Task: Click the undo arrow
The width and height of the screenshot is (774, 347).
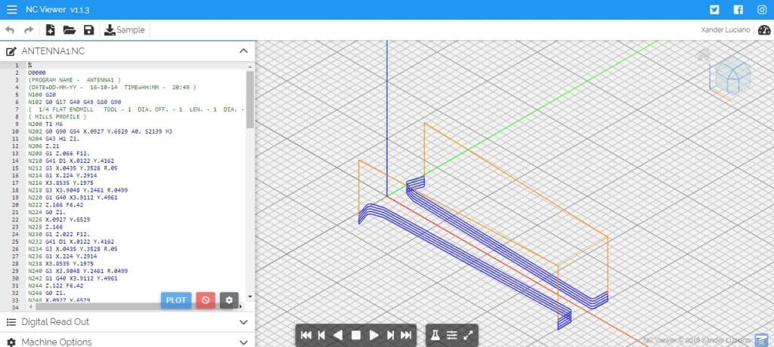Action: click(9, 30)
